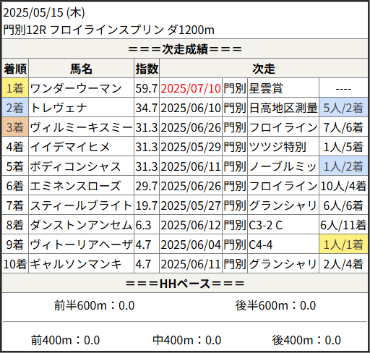Open the C4-4 race entry
This screenshot has width=370, height=353.
coord(260,244)
